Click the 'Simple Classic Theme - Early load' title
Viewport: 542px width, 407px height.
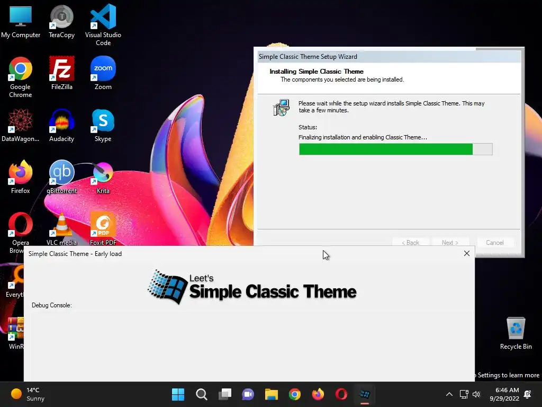75,254
